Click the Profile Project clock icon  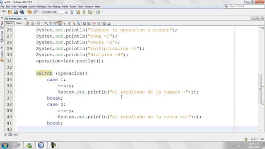click(98, 12)
